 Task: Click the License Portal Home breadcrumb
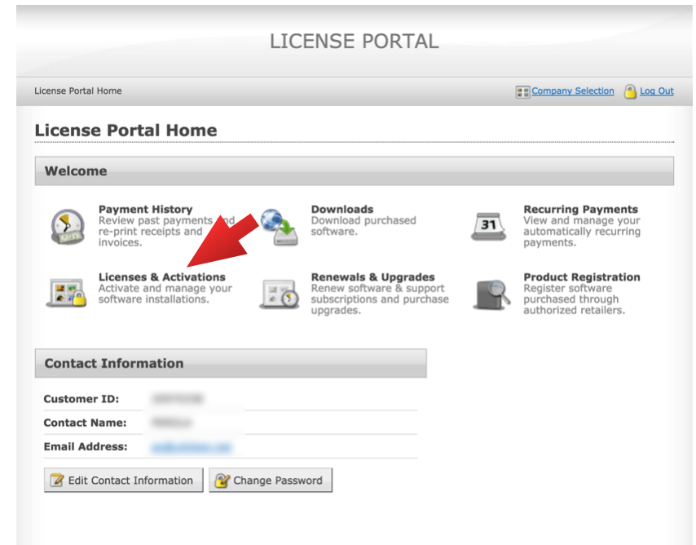click(x=78, y=91)
